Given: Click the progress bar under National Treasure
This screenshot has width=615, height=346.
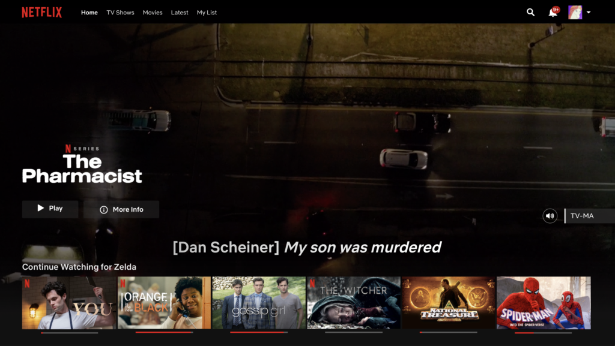Looking at the screenshot, I should click(449, 332).
